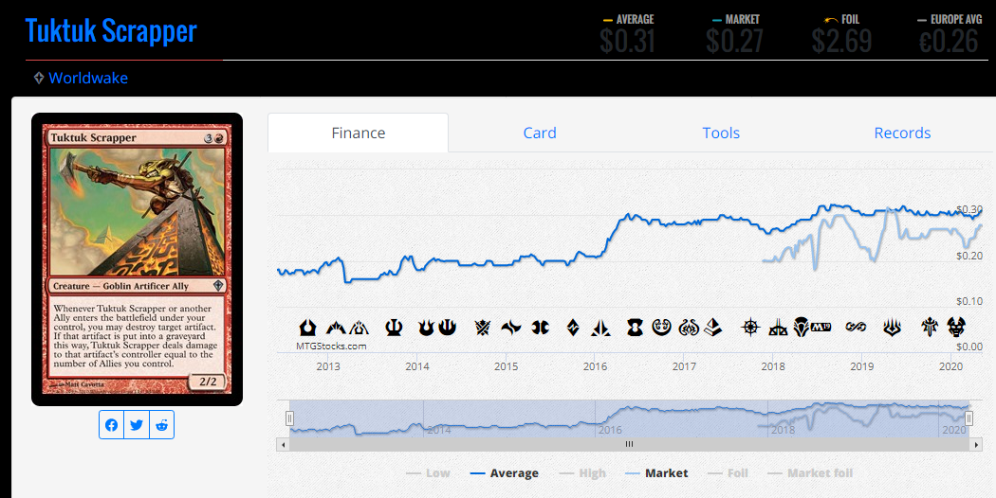This screenshot has width=996, height=498.
Task: Click the M19 core set symbol
Action: (x=821, y=328)
